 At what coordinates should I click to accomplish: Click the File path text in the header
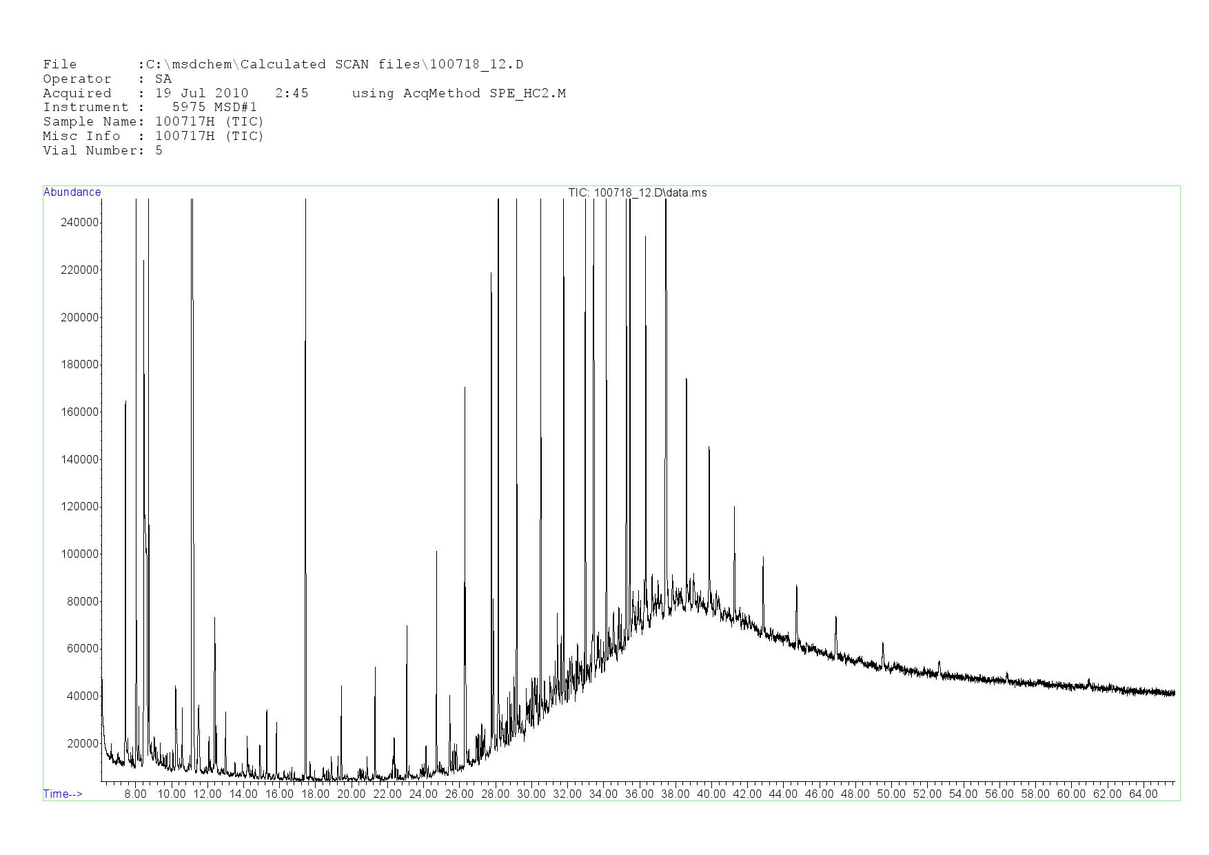coord(334,65)
